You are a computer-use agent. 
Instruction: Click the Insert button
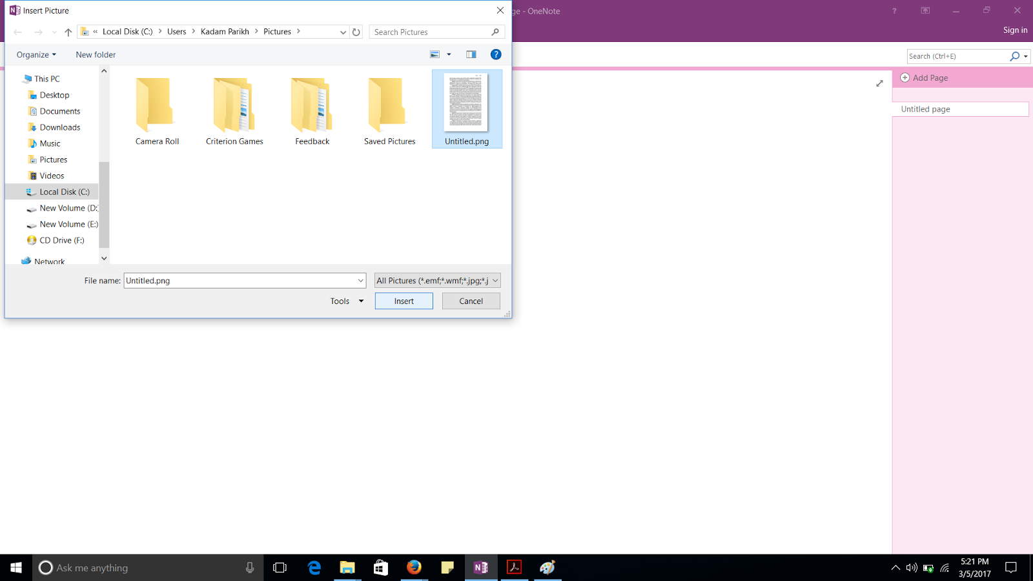click(x=404, y=301)
